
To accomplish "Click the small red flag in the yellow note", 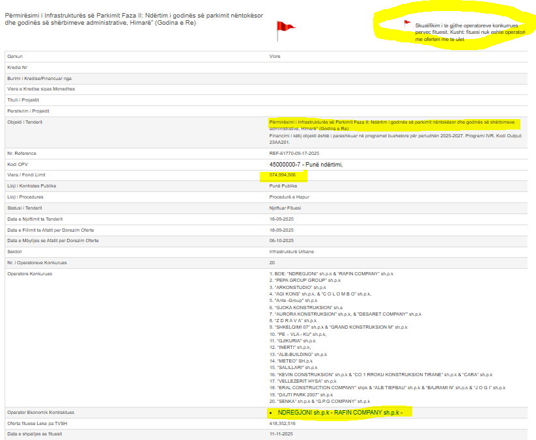I will (x=407, y=23).
